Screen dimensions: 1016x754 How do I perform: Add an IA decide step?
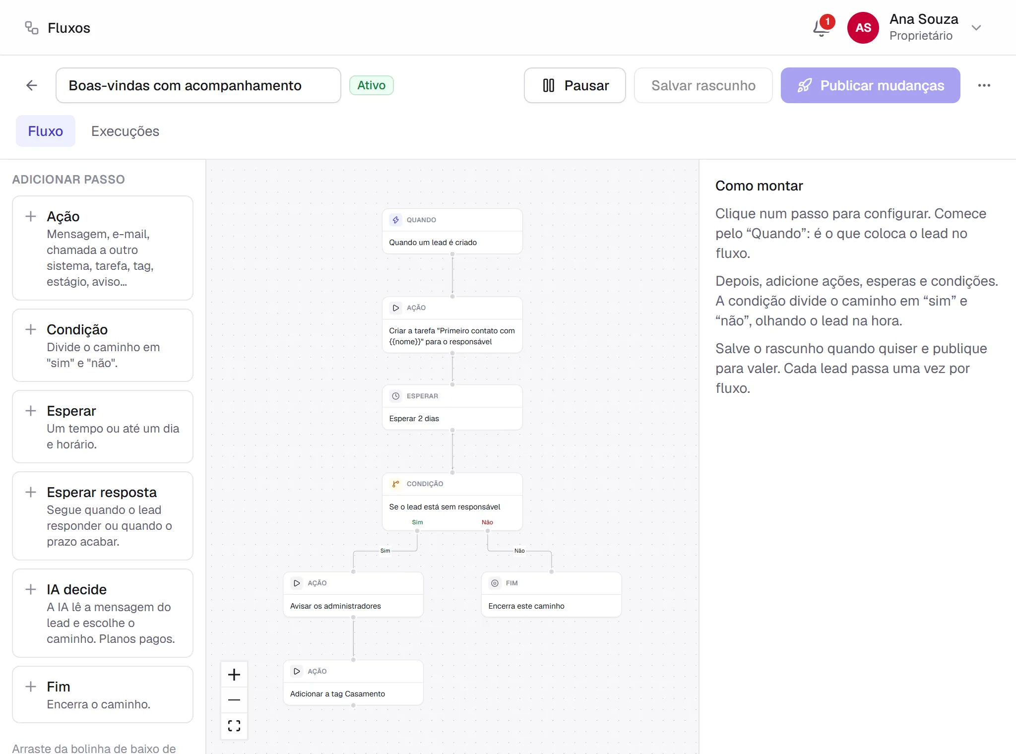tap(103, 613)
